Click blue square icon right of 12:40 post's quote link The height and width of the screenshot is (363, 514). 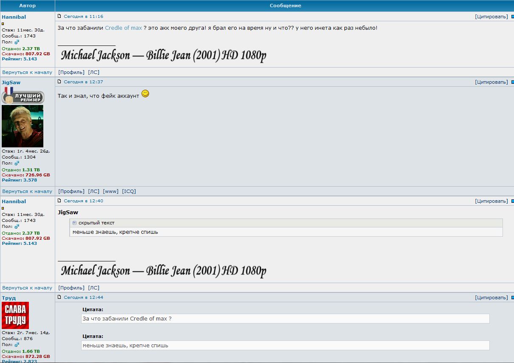(x=512, y=201)
